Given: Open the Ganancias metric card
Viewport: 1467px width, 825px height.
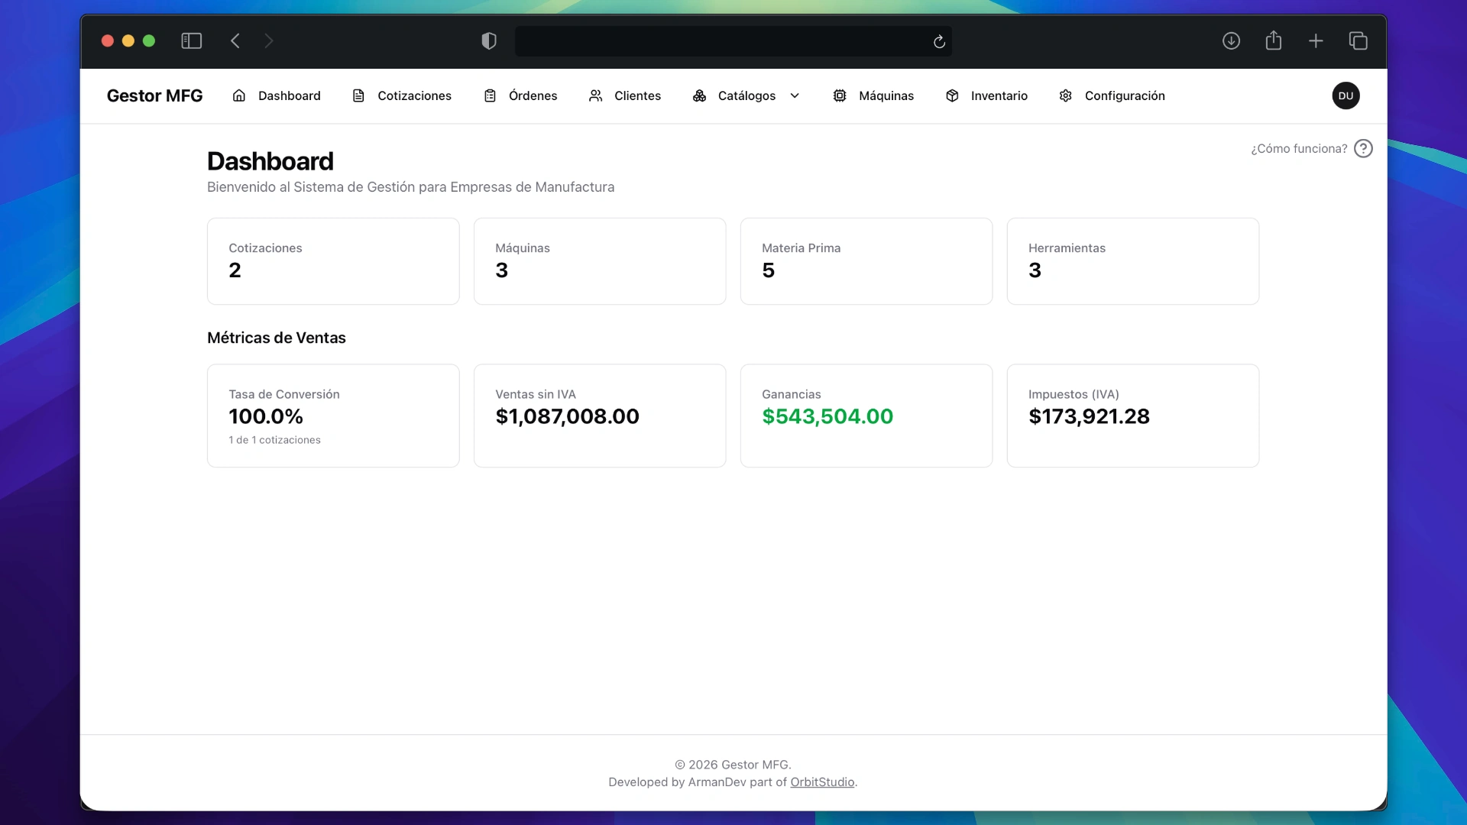Looking at the screenshot, I should 866,415.
